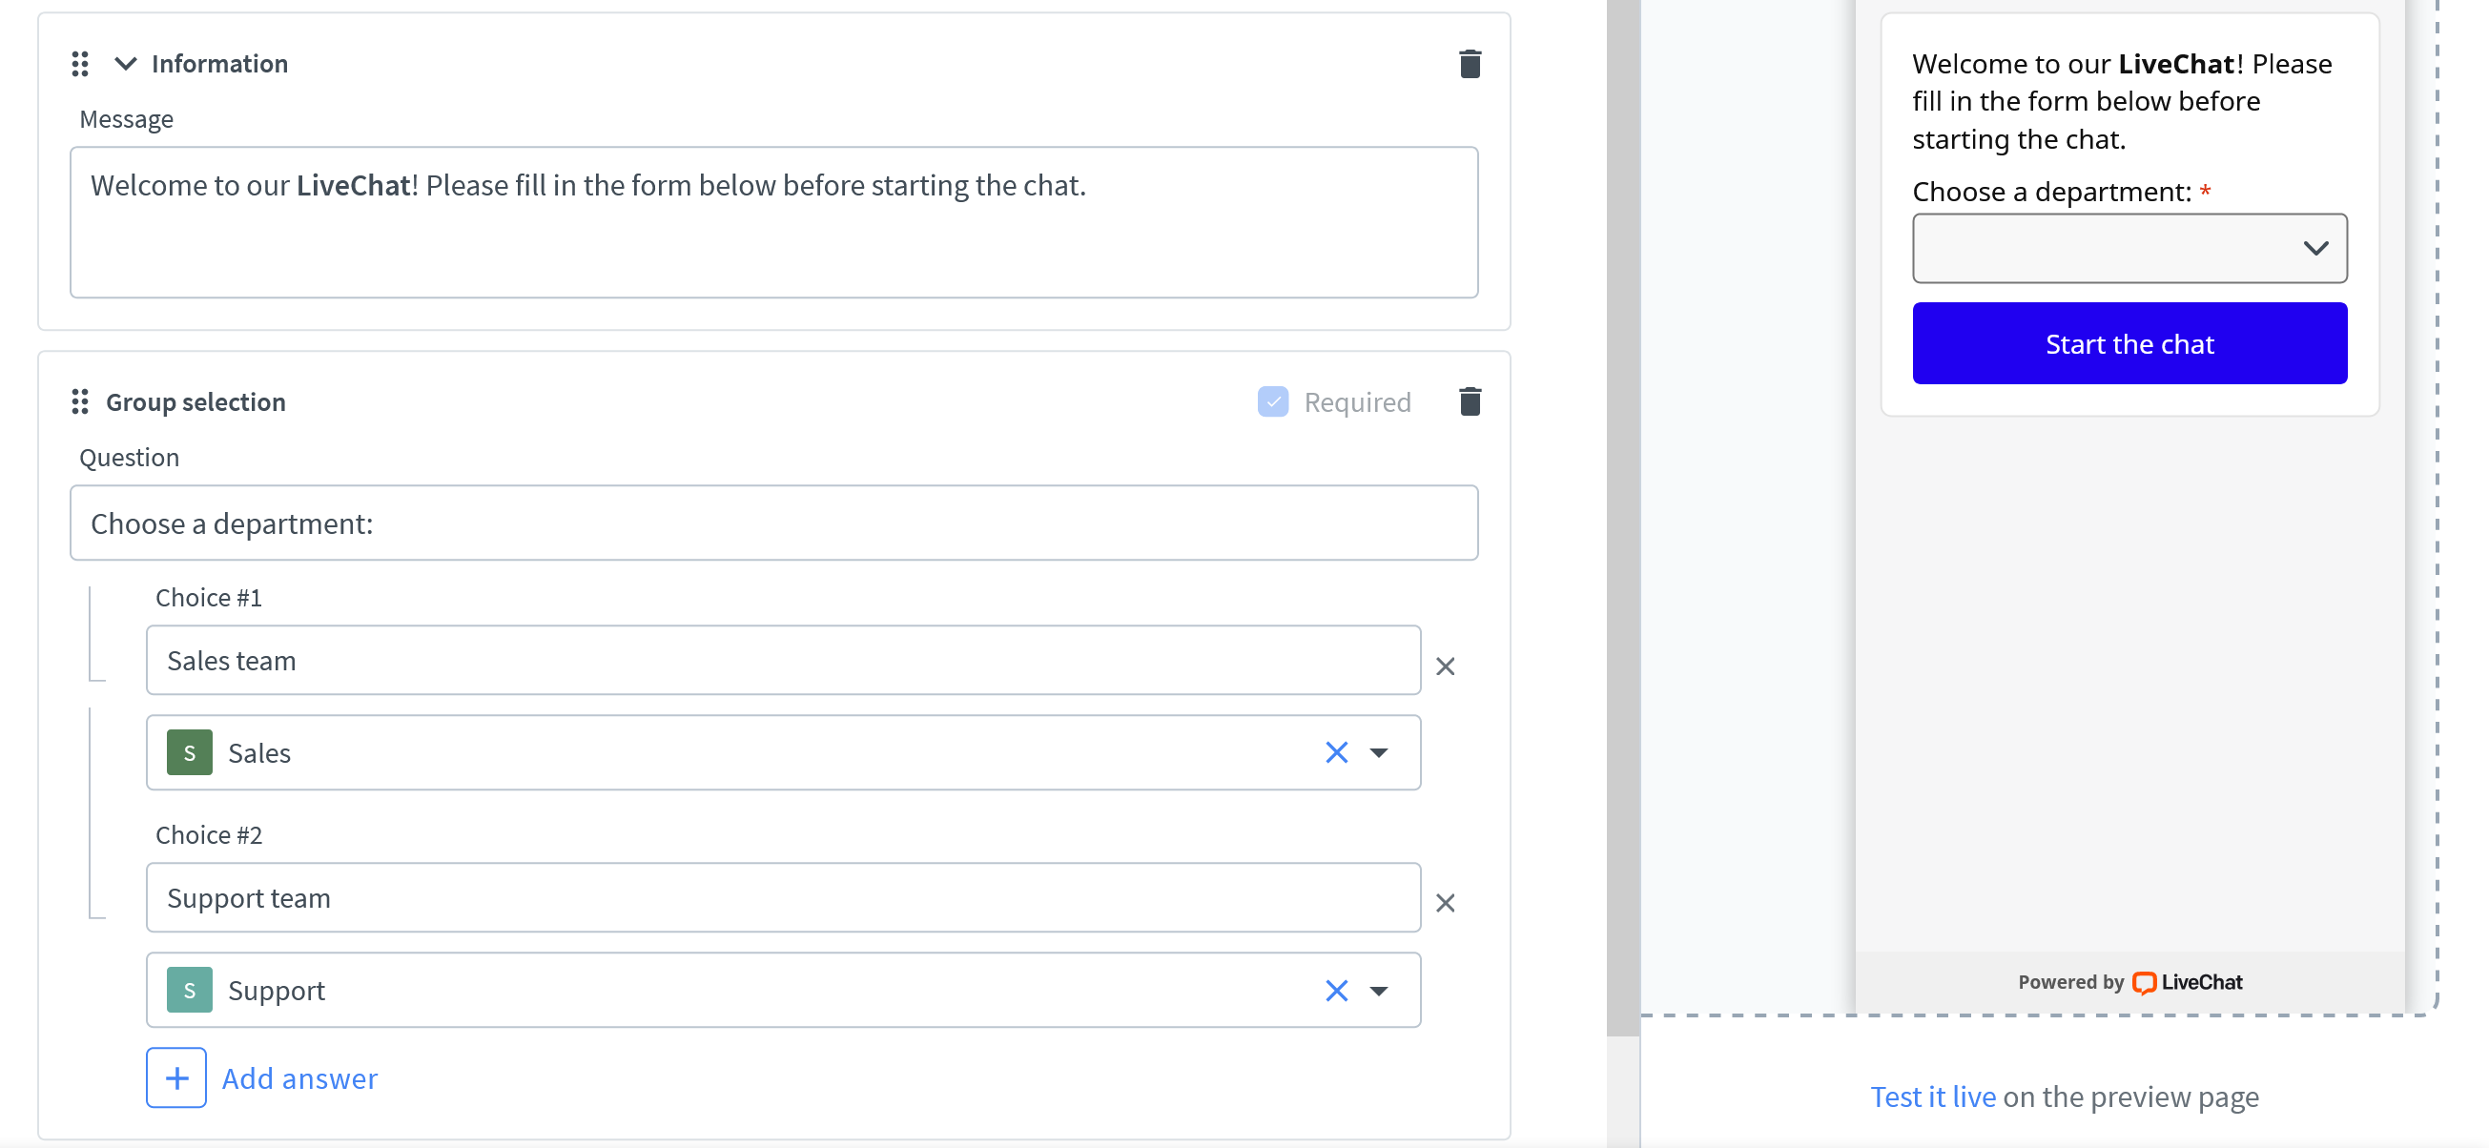Delete the Group selection section via trash icon
The width and height of the screenshot is (2489, 1148).
pos(1470,402)
